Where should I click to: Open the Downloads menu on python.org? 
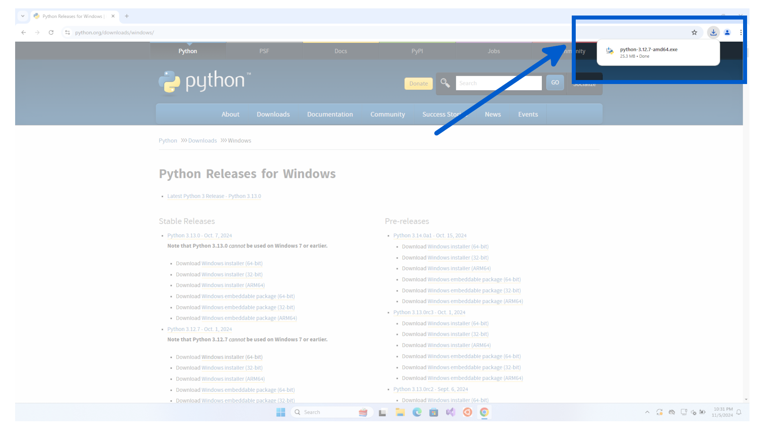tap(273, 114)
